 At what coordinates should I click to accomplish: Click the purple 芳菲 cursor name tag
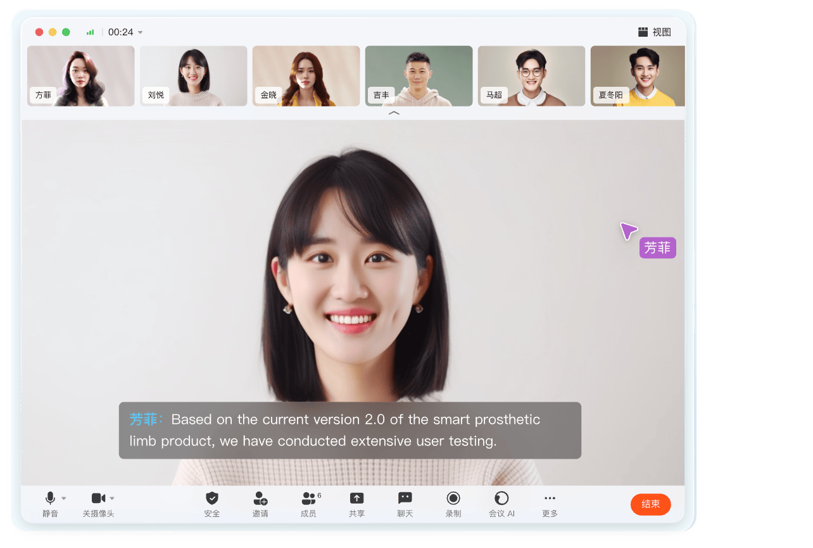[x=658, y=248]
